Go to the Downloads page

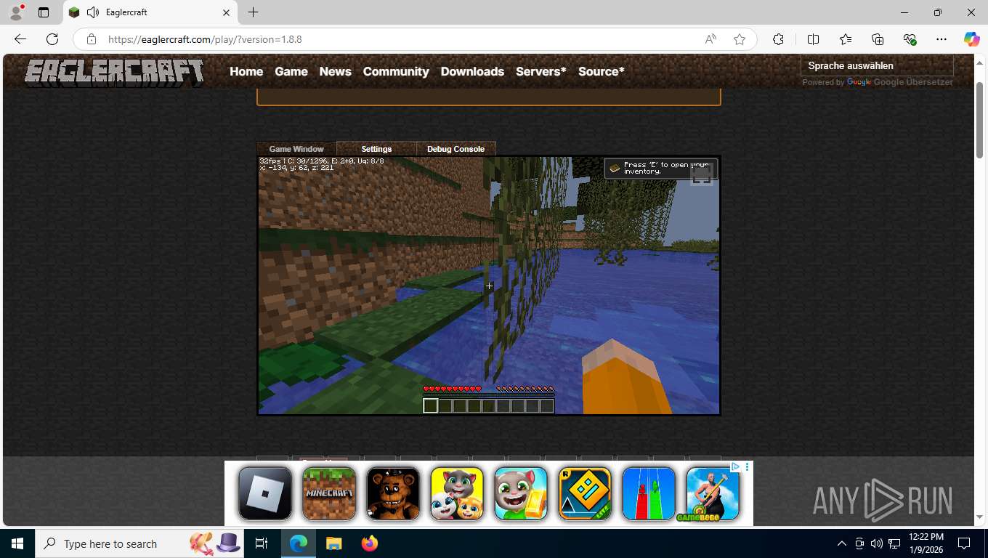pyautogui.click(x=472, y=71)
